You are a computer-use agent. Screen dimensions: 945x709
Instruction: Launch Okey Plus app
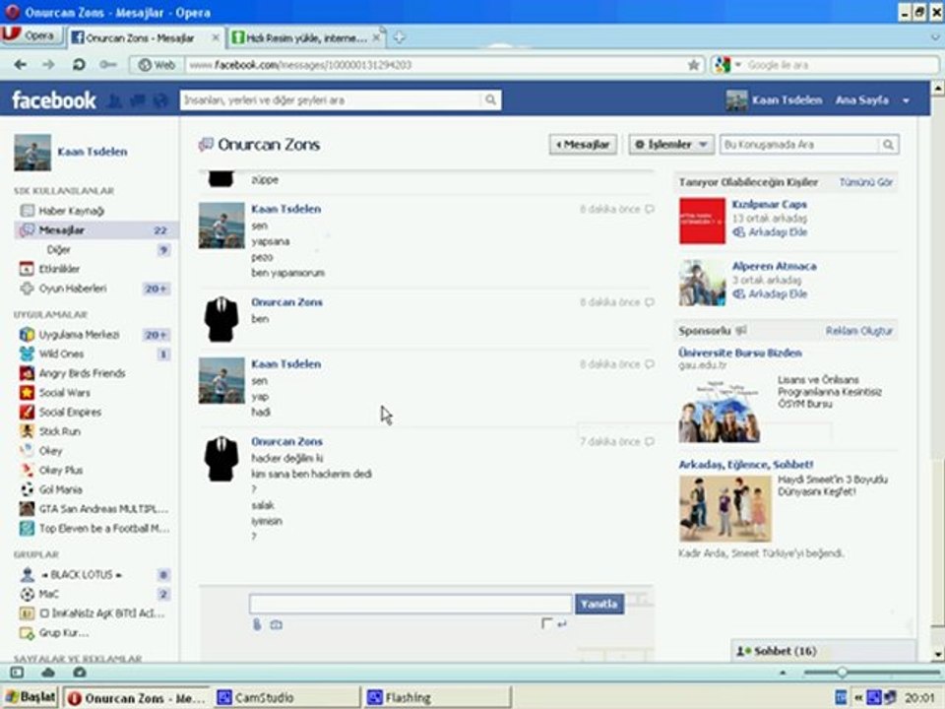click(x=61, y=471)
